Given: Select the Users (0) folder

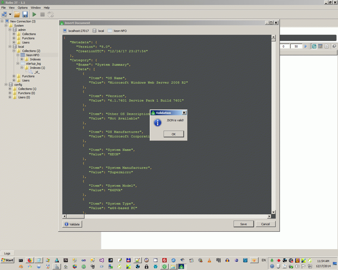Looking at the screenshot, I should 24,97.
